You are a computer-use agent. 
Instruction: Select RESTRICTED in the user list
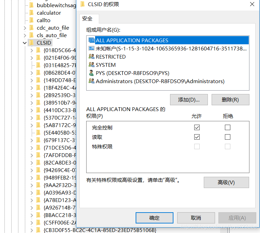(168, 57)
